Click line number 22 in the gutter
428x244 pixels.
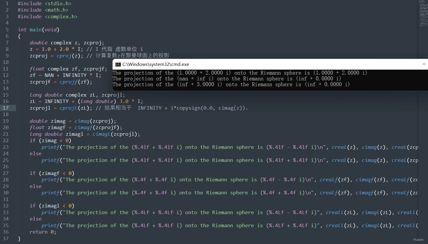click(x=6, y=140)
